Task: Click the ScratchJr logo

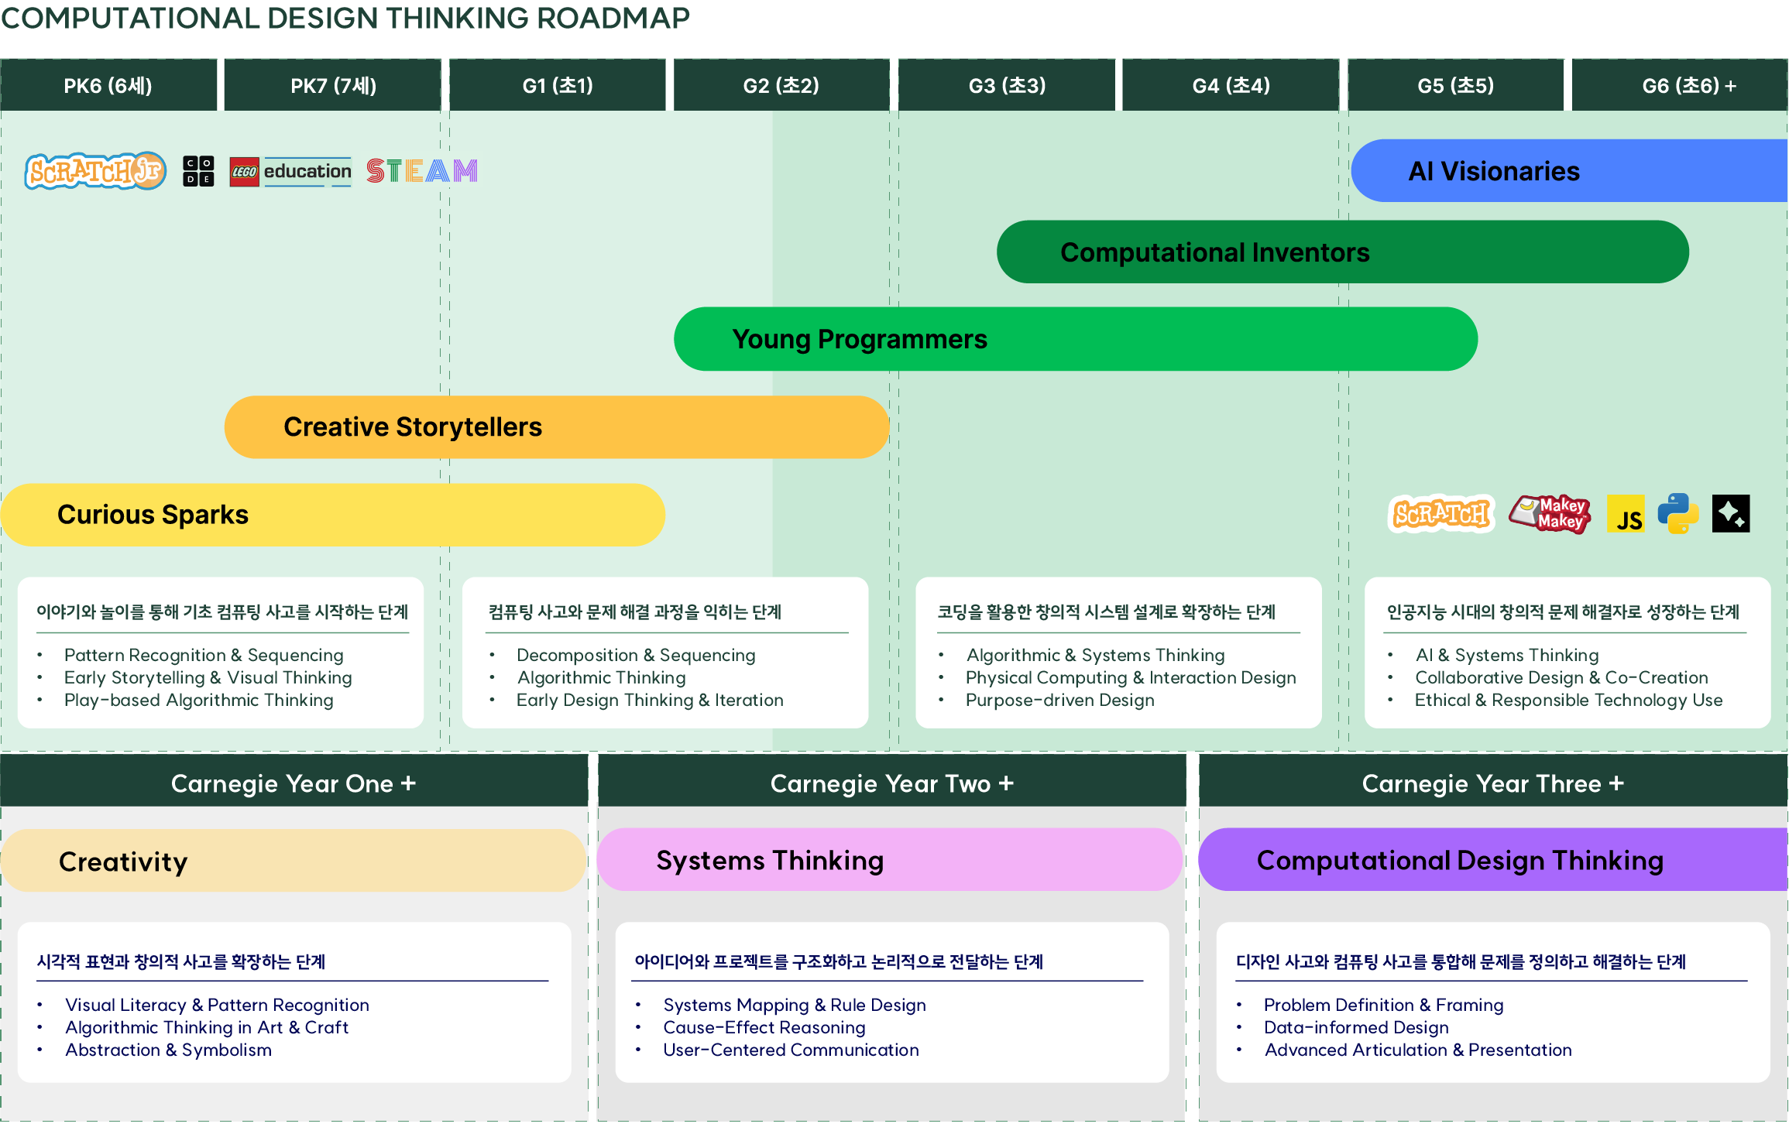Action: 95,171
